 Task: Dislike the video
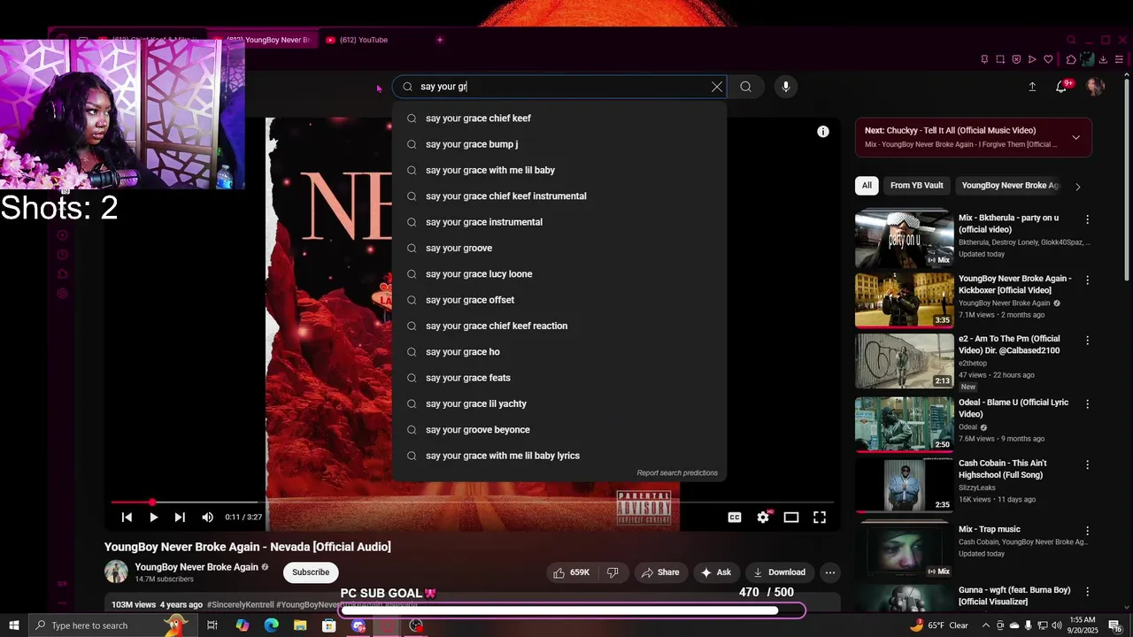point(613,572)
